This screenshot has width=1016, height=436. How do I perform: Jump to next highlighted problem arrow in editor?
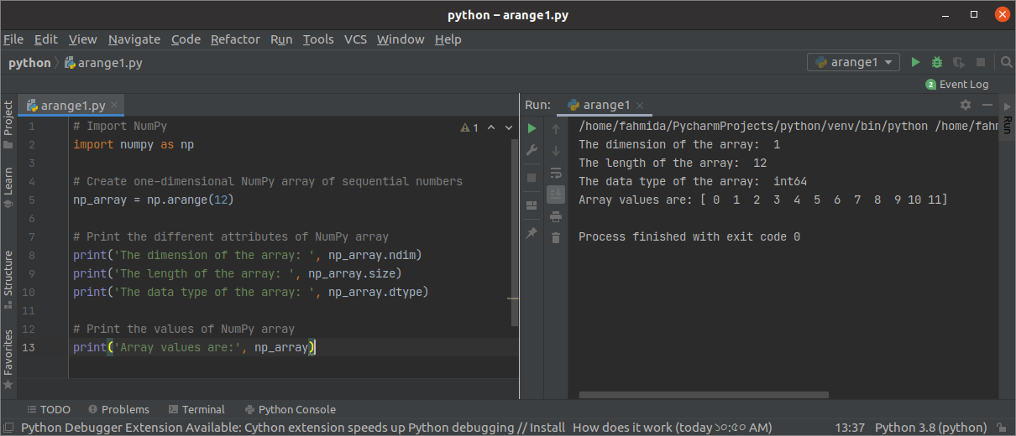pyautogui.click(x=509, y=127)
